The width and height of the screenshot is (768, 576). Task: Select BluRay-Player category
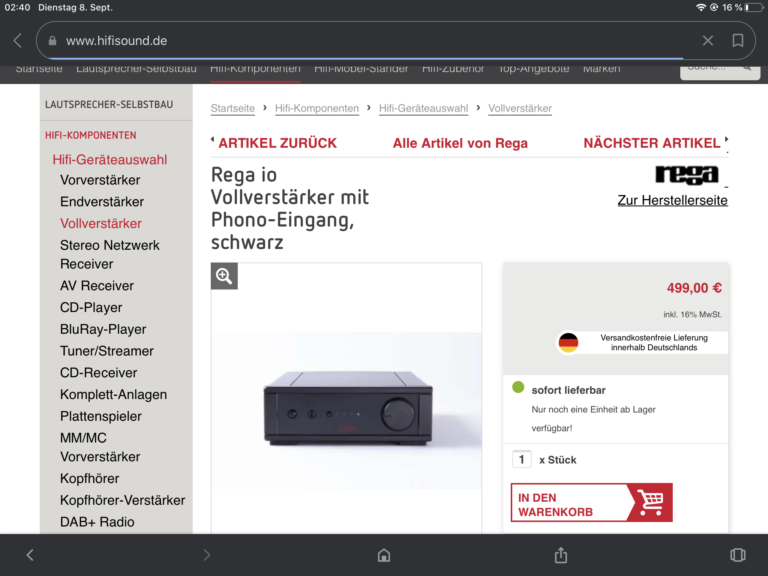pyautogui.click(x=103, y=329)
